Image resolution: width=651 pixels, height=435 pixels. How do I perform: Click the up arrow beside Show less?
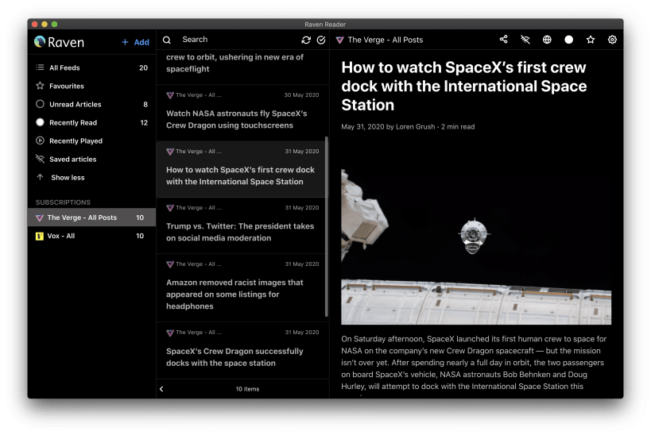coord(40,177)
